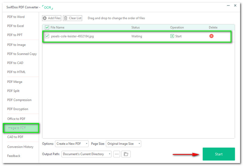The image size is (243, 166).
Task: Switch to PDF Encryption
Action: pos(18,109)
